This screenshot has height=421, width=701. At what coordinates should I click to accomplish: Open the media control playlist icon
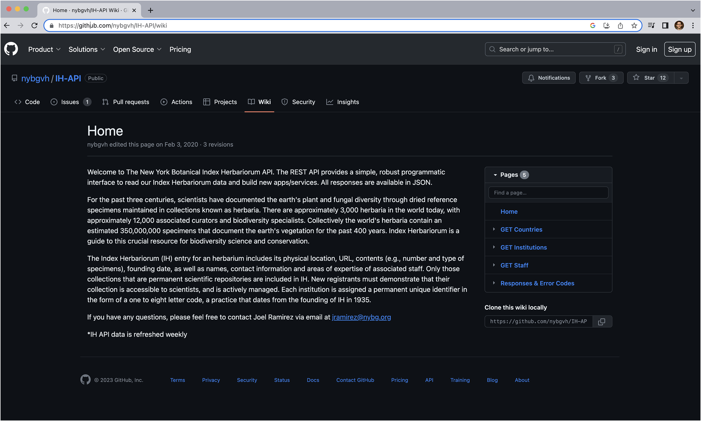pos(651,25)
